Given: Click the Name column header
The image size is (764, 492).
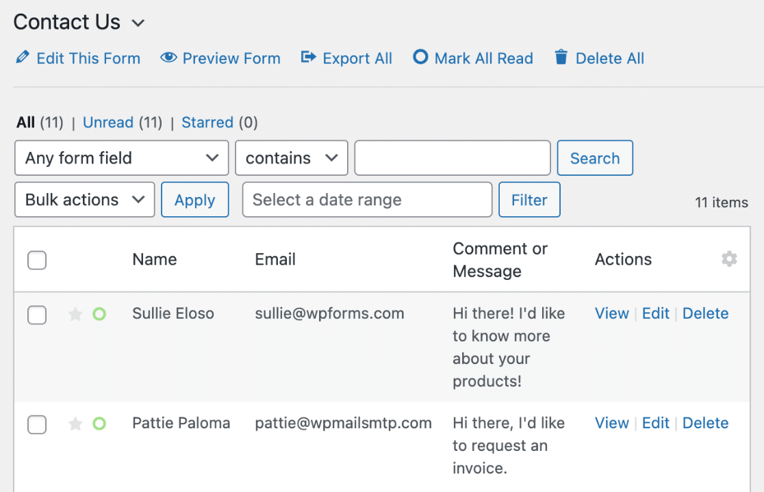Looking at the screenshot, I should click(155, 259).
